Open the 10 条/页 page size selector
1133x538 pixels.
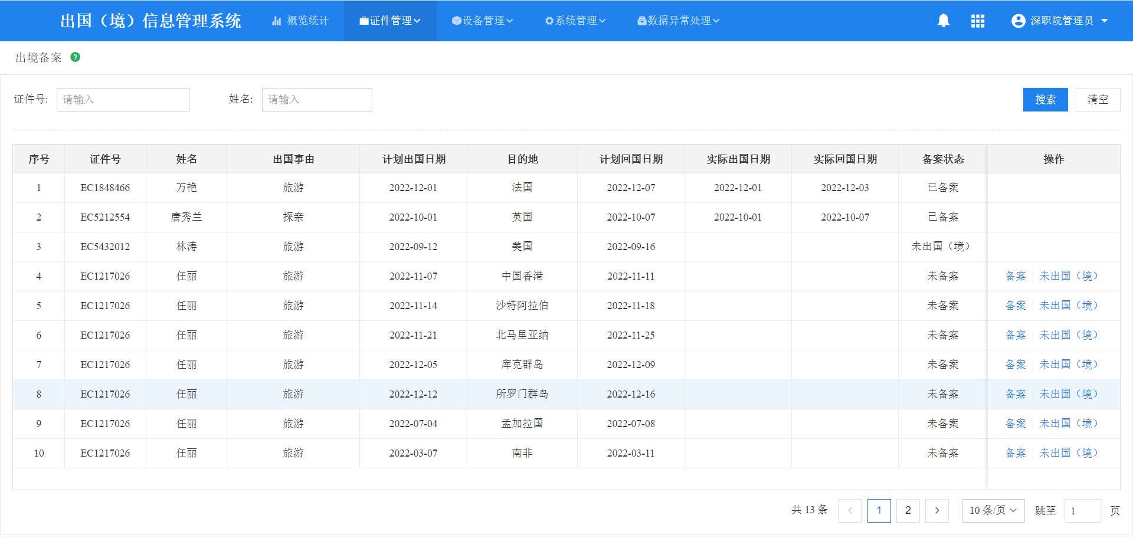(x=993, y=511)
